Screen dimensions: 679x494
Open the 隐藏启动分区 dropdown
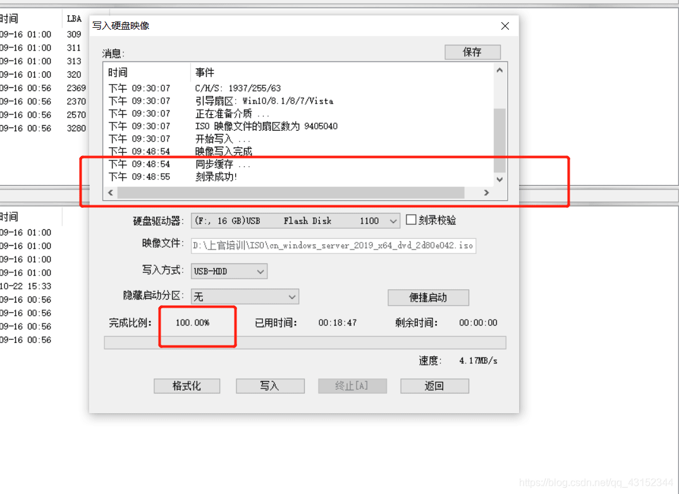[x=245, y=297]
